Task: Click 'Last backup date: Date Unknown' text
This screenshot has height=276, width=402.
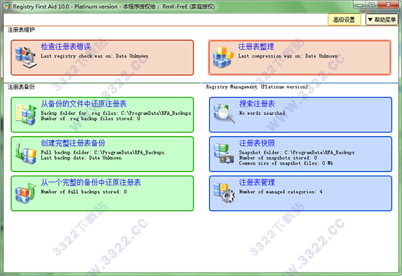Action: click(81, 157)
